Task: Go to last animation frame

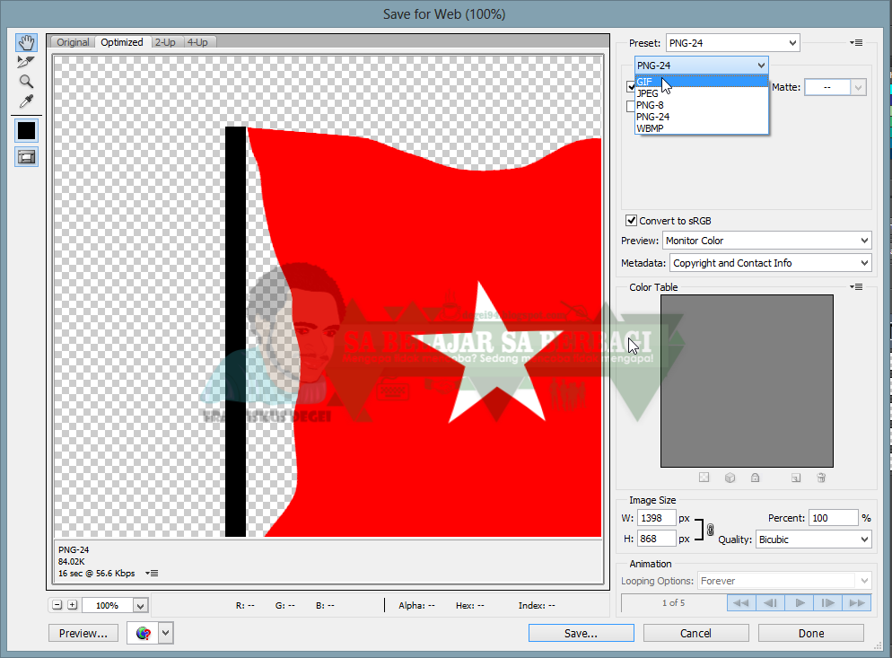Action: click(x=857, y=602)
